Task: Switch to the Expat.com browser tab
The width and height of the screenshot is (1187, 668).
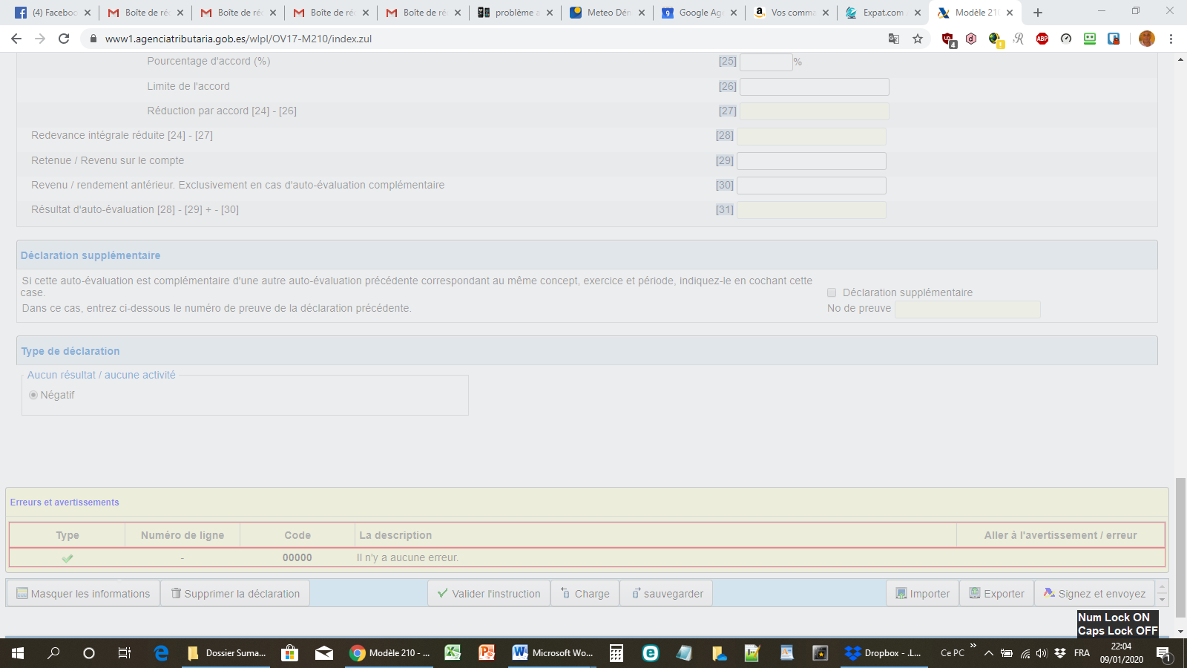Action: click(x=882, y=13)
